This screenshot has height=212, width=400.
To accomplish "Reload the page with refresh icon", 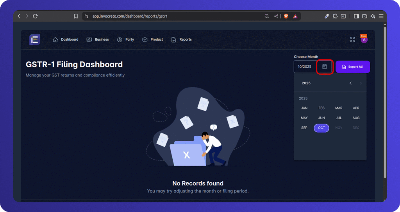I will pos(35,16).
